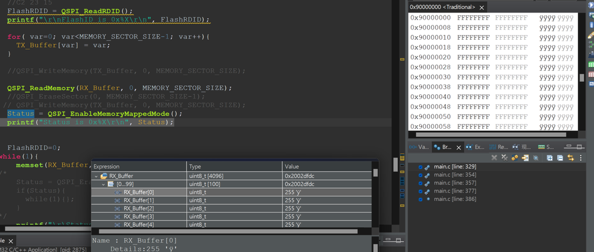594x252 pixels.
Task: Click the code editor vertical scrollbar thumb
Action: 395,165
